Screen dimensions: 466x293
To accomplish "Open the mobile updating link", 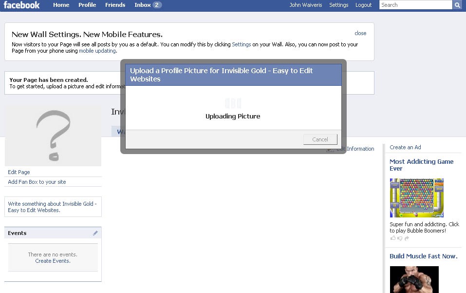I will [97, 51].
